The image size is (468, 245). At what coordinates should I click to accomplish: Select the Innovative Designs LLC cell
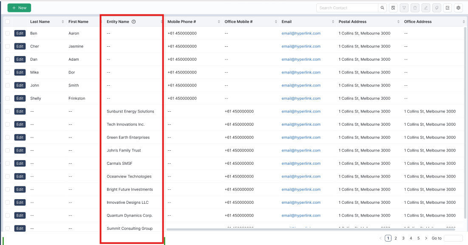[x=128, y=203]
